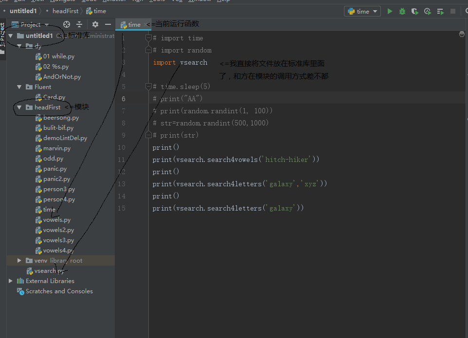Collapse the dy folder

[19, 46]
